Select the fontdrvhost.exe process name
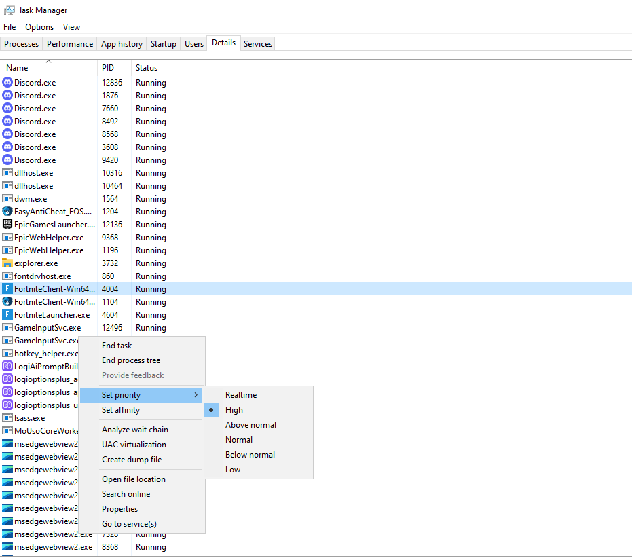Viewport: 632px width, 560px height. click(x=42, y=276)
